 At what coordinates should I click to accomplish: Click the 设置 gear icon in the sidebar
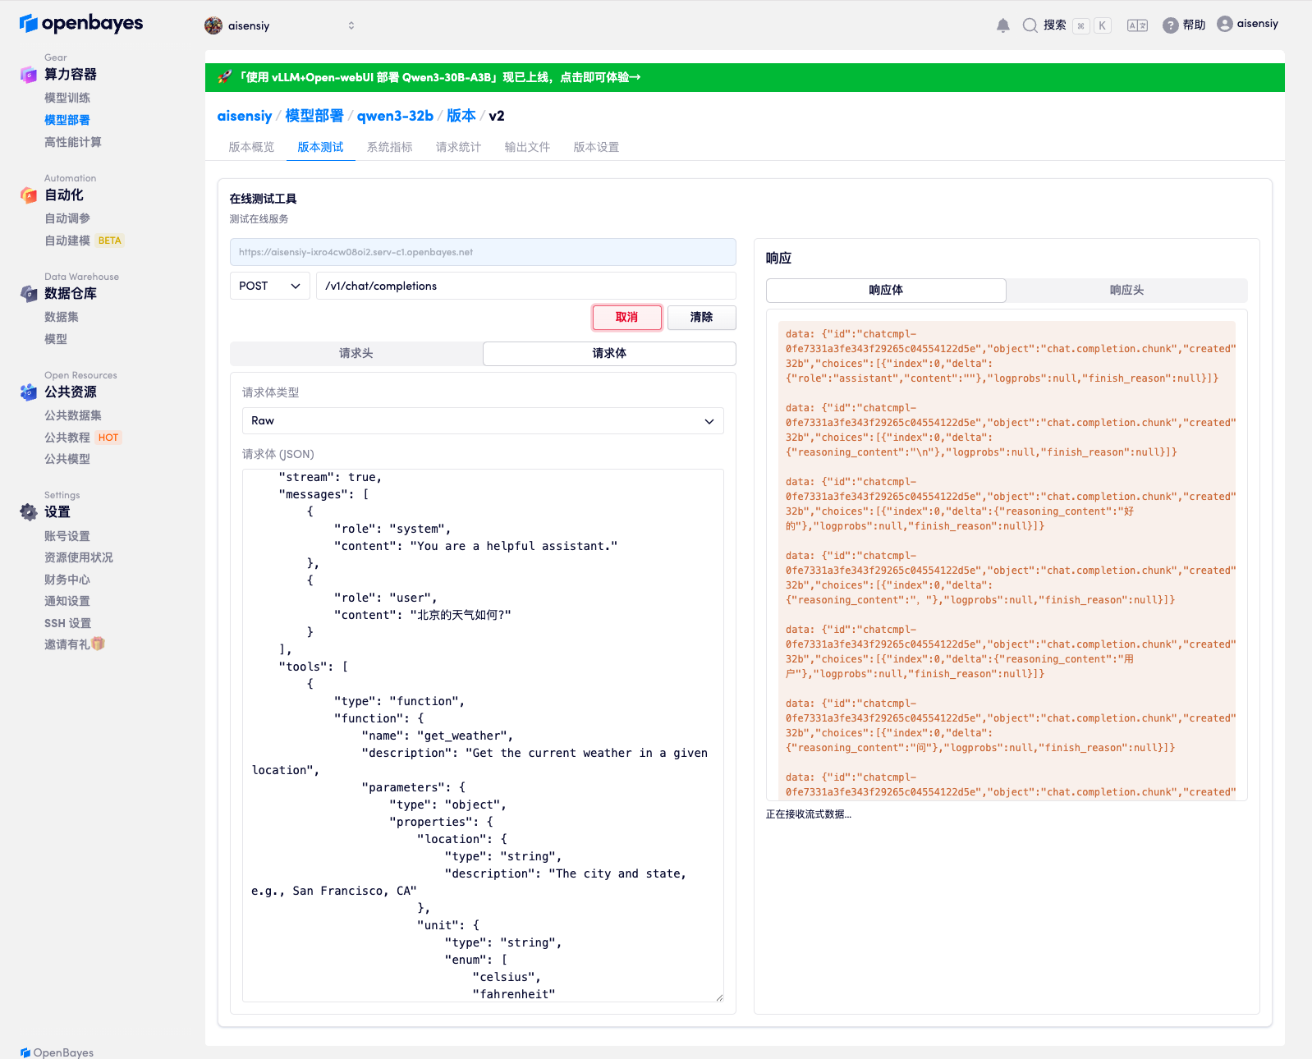[29, 512]
